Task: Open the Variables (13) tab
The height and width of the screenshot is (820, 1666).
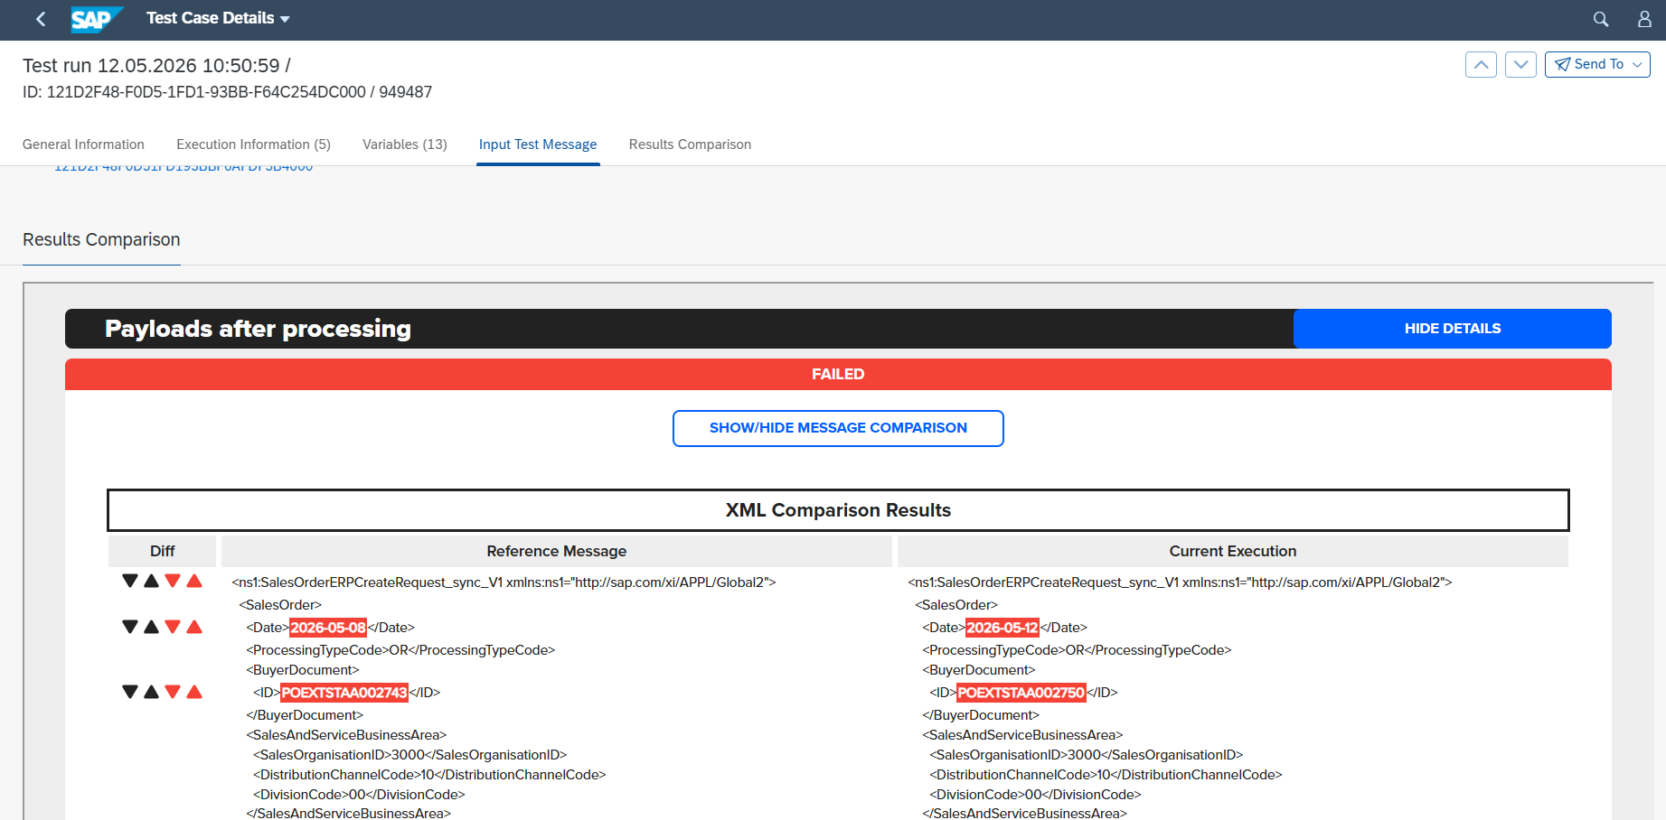Action: pos(405,144)
